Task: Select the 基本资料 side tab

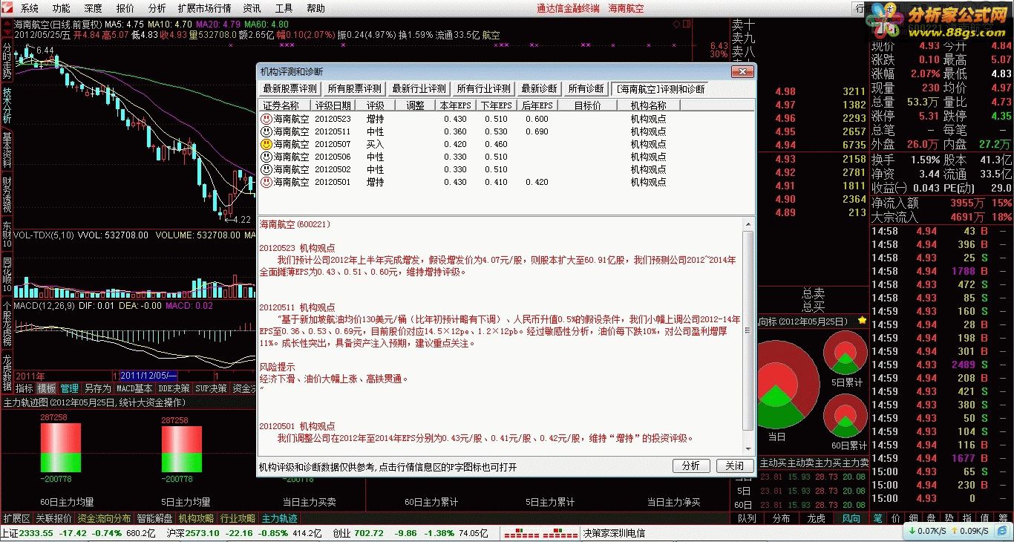Action: 7,150
